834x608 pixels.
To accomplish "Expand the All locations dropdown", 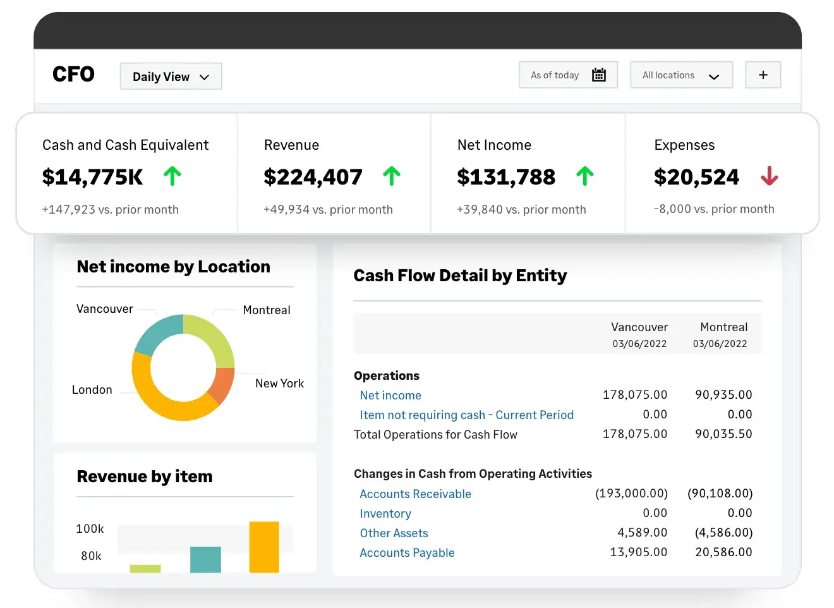I will [681, 75].
